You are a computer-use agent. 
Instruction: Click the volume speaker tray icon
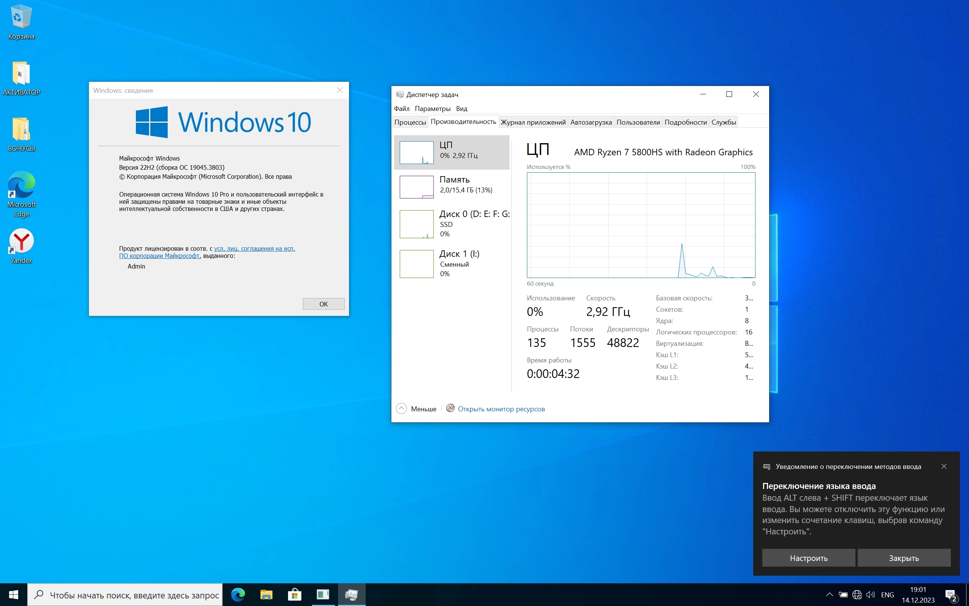tap(871, 595)
